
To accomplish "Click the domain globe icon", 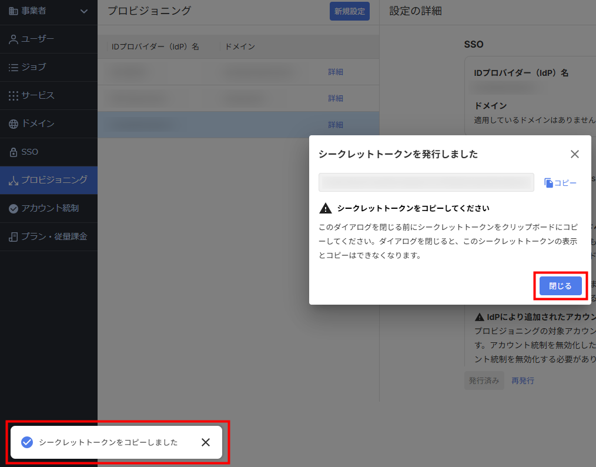I will [x=14, y=124].
